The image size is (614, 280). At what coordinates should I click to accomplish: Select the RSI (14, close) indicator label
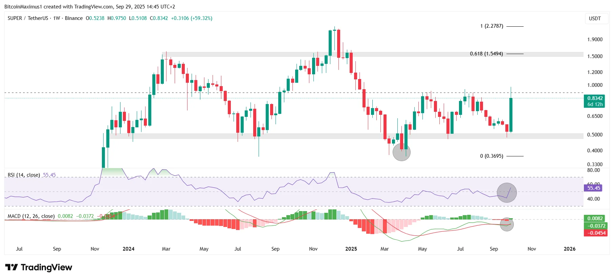24,175
